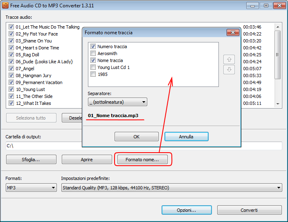Select the Aerosmith item text
This screenshot has height=222, width=288.
click(x=107, y=53)
